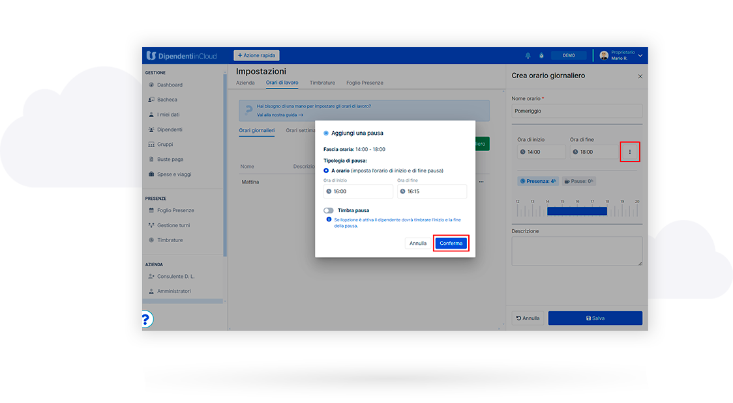
Task: Open Consulente D. L.
Action: tap(175, 277)
